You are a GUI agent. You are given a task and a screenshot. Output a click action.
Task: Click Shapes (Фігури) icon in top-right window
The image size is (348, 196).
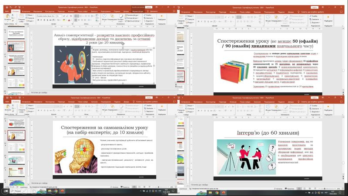coord(268,17)
